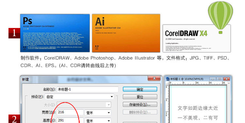Click the 存储预设(S)... button
245x123 pixels.
(140, 104)
